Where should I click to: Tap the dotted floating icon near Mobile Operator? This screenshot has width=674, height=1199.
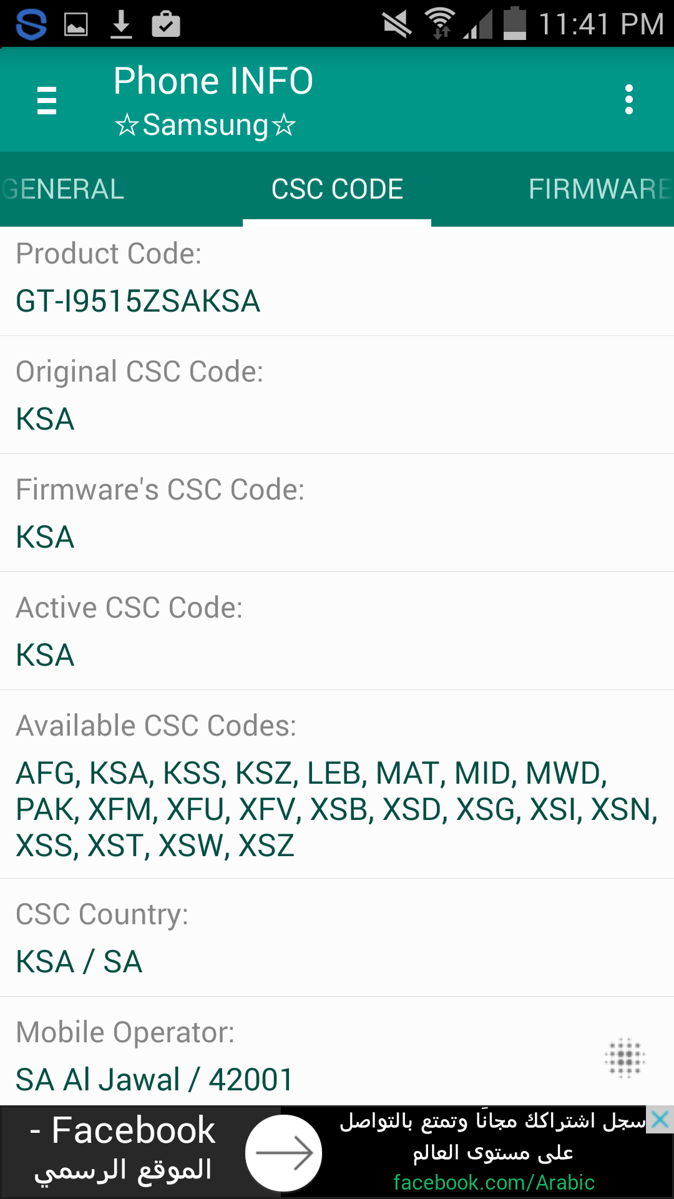625,1058
